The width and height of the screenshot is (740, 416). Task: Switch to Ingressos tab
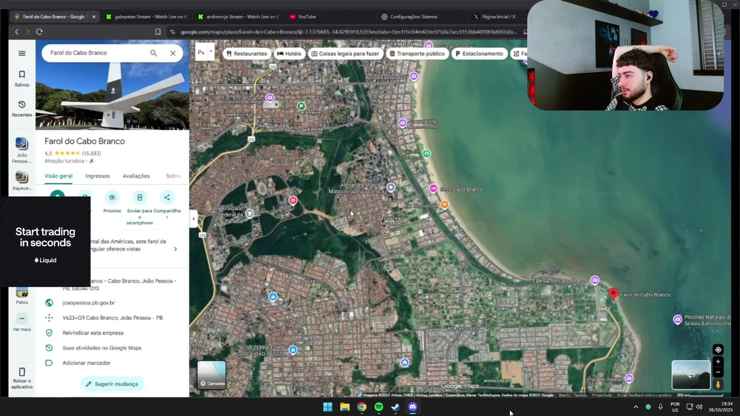[x=97, y=176]
